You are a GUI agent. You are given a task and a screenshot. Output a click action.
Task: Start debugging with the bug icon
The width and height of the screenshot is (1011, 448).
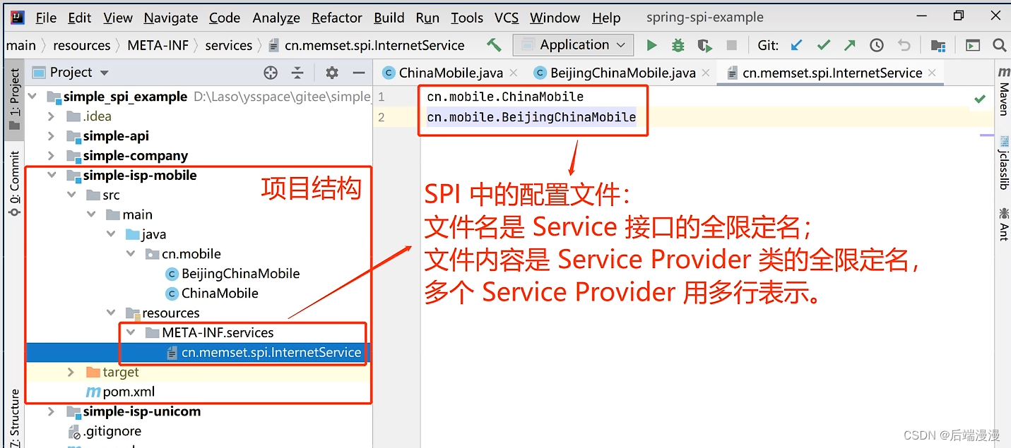(678, 45)
